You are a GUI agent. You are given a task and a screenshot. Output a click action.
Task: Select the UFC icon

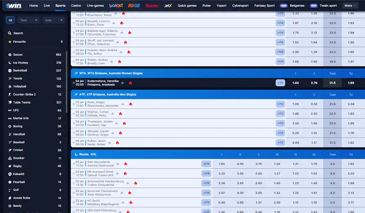pos(10,110)
